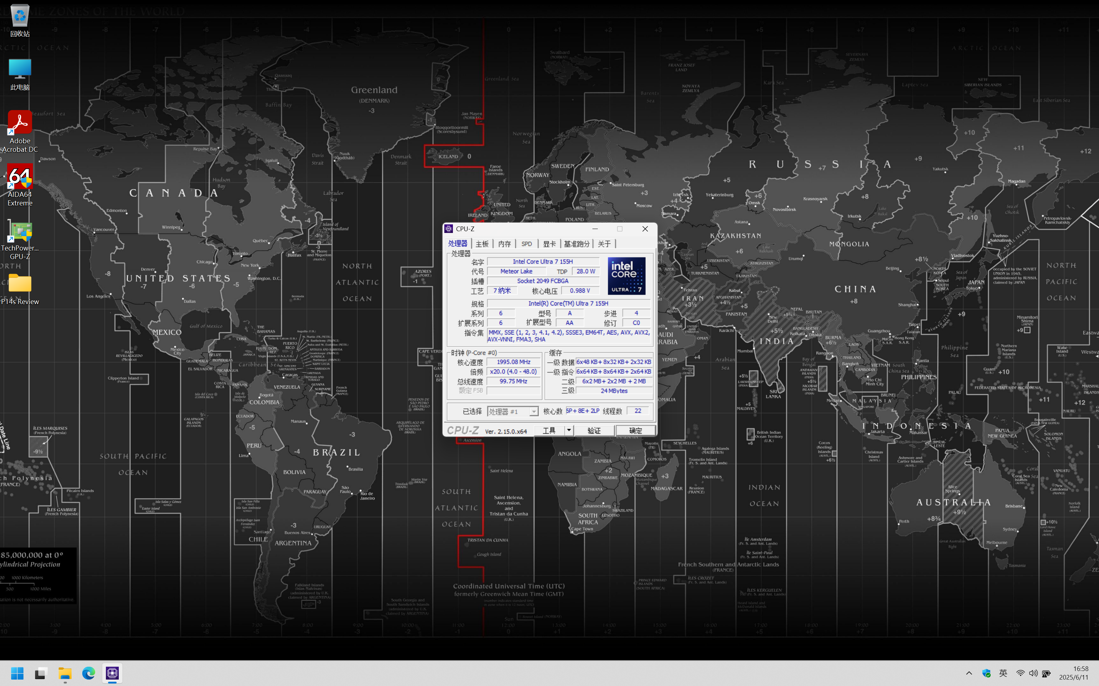This screenshot has width=1099, height=686.
Task: Launch Microsoft Edge from the taskbar
Action: 89,673
